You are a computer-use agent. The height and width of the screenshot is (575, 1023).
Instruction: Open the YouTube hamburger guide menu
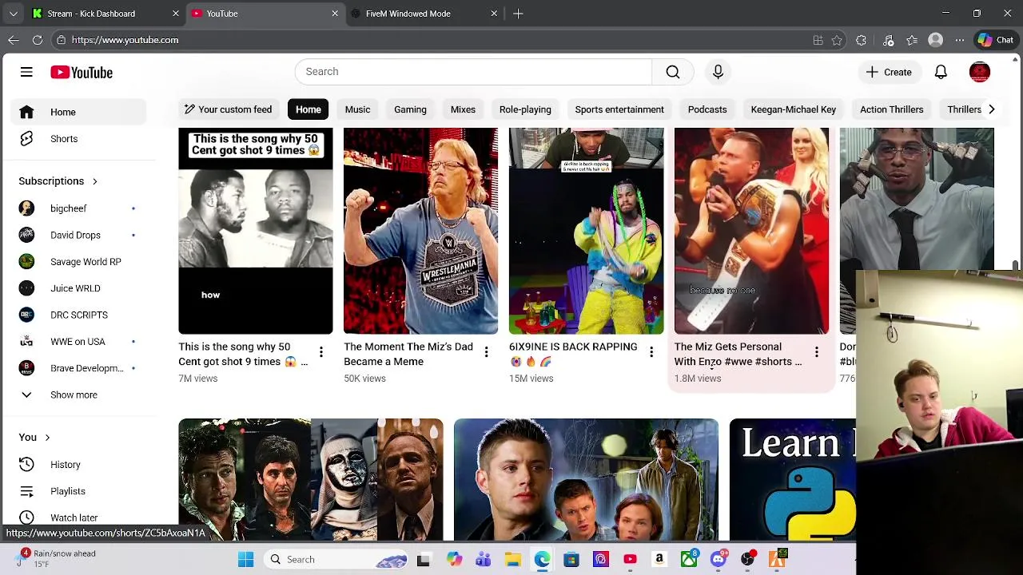click(x=26, y=72)
